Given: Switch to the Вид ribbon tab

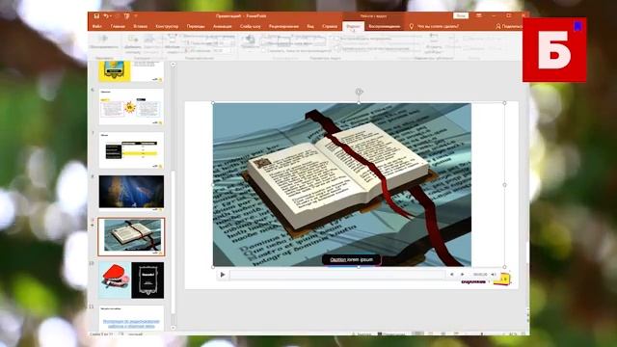Looking at the screenshot, I should [x=310, y=26].
